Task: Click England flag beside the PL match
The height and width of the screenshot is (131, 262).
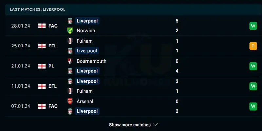Action: tap(42, 66)
